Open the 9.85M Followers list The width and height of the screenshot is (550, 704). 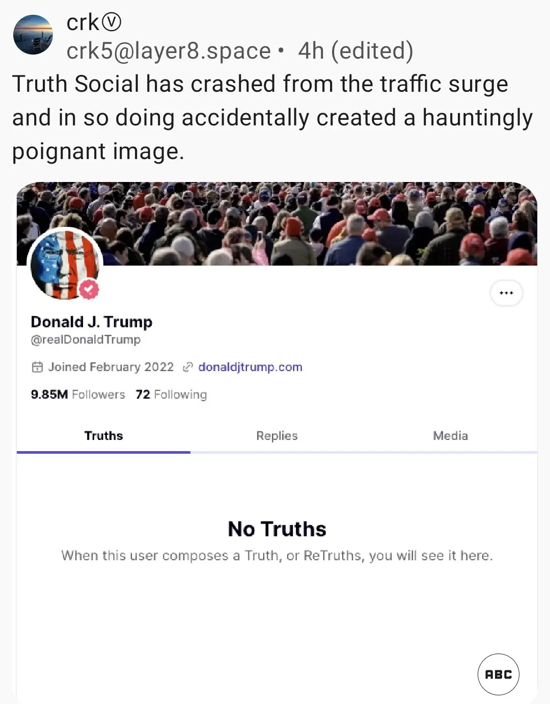pos(78,395)
